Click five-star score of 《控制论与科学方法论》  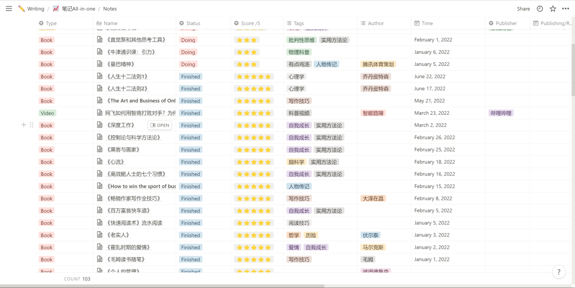coord(254,138)
